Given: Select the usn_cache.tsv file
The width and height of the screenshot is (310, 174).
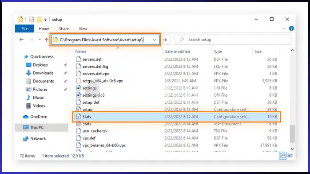Looking at the screenshot, I should click(x=95, y=131).
